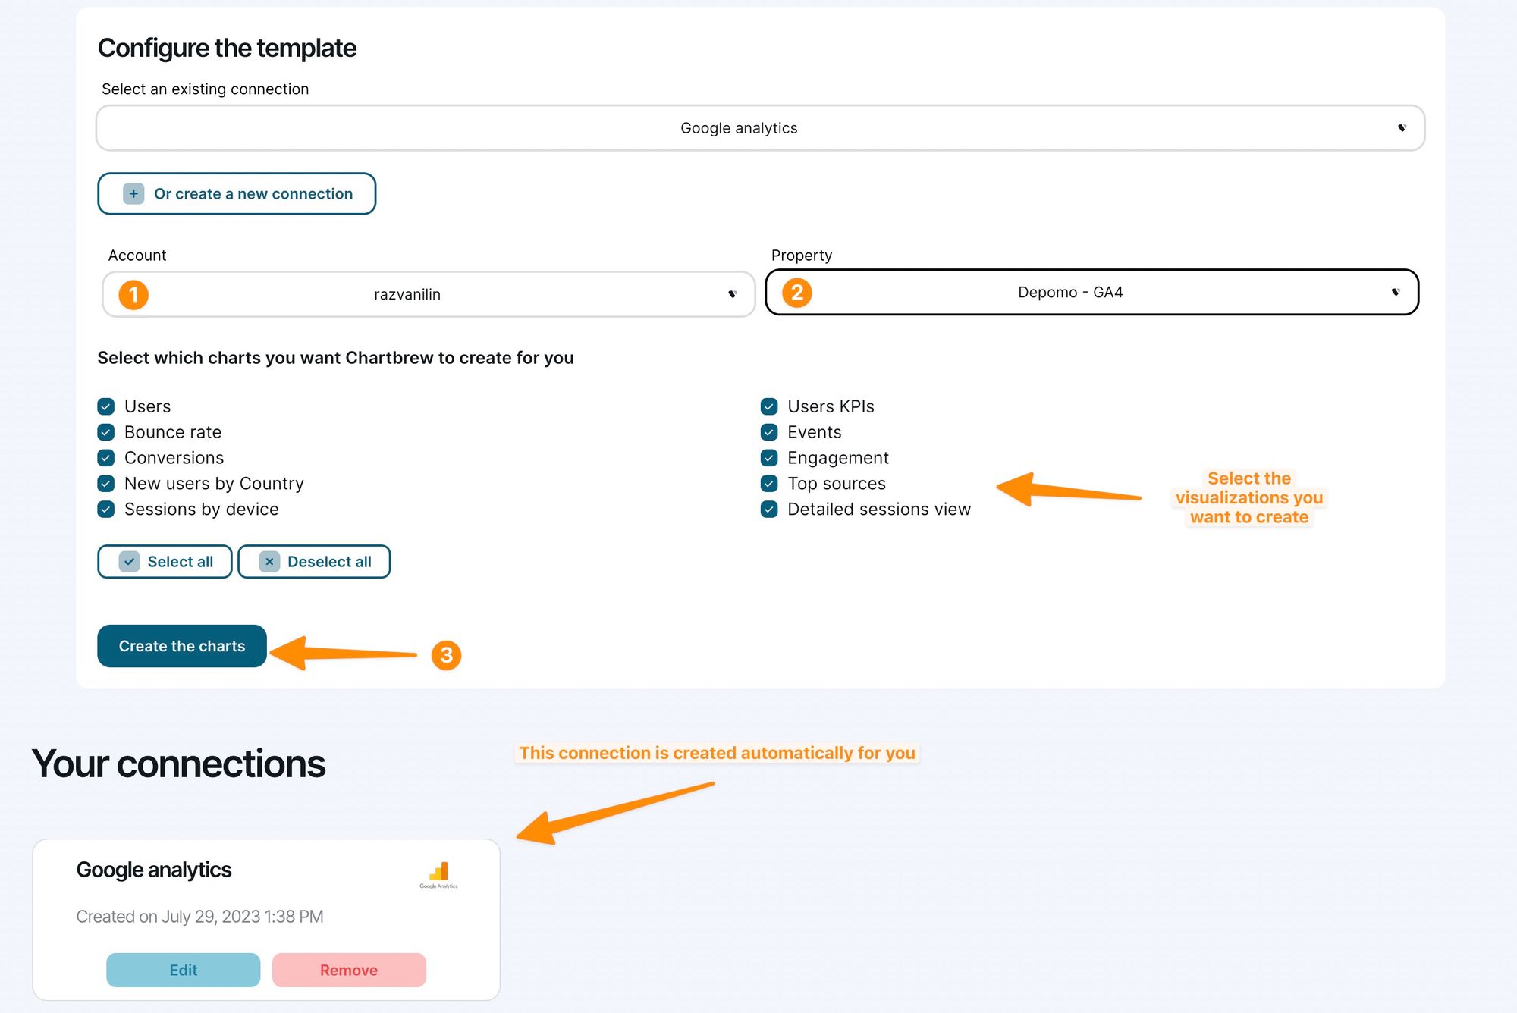
Task: Click Create the charts button
Action: coord(182,645)
